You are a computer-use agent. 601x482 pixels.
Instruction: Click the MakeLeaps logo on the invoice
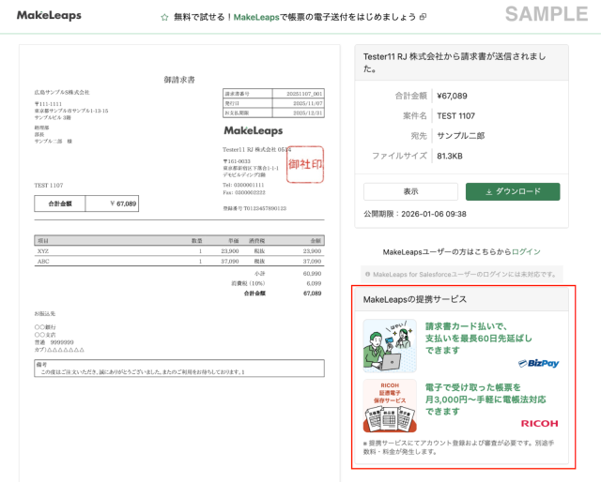(x=256, y=130)
